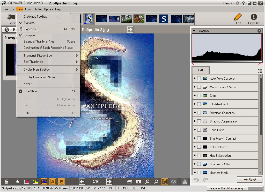Viewport: 265px width, 192px height.
Task: Go to next image with the bottom right arrow
Action: 109,182
